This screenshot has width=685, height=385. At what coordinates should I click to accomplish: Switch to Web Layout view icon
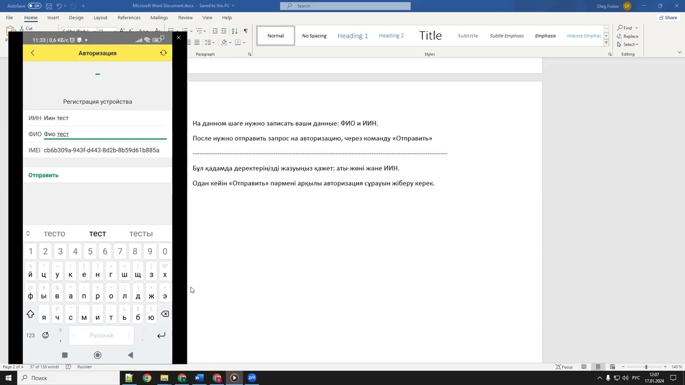click(612, 367)
